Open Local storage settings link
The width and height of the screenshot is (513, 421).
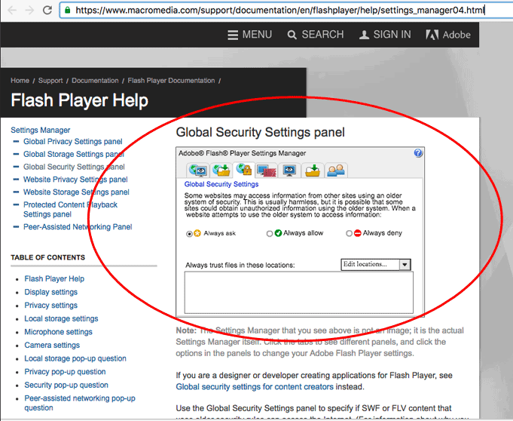[x=61, y=318]
